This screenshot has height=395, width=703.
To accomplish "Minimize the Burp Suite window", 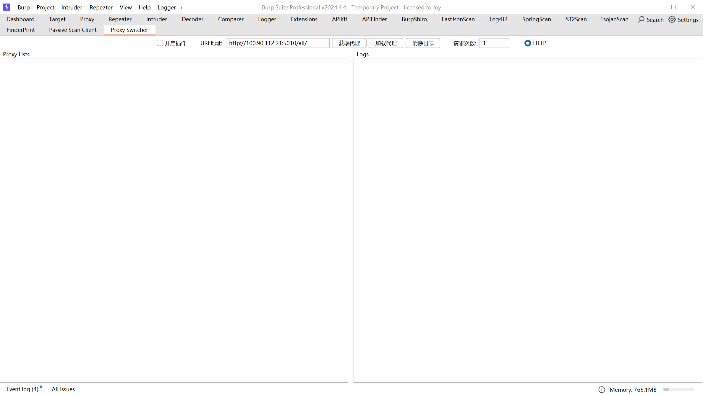I will pos(654,7).
